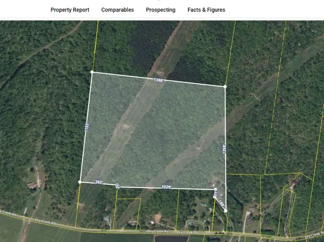The image size is (324, 242).
Task: Click the 1153' boundary measurement label
Action: tap(87, 127)
